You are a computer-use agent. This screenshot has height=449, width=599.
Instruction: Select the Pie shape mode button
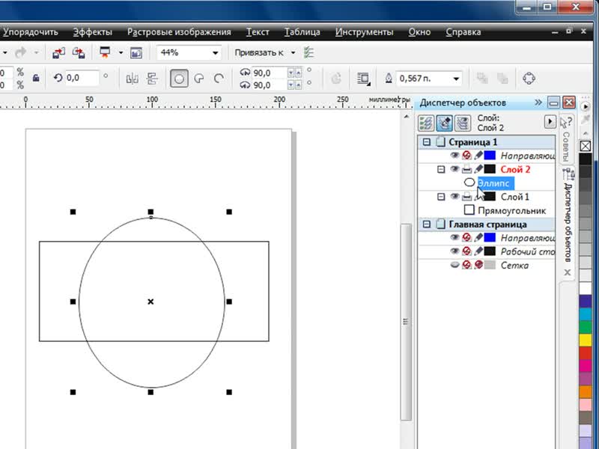pos(199,79)
